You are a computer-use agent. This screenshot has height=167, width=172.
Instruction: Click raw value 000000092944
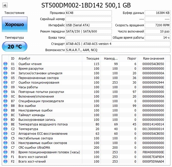click(x=153, y=83)
